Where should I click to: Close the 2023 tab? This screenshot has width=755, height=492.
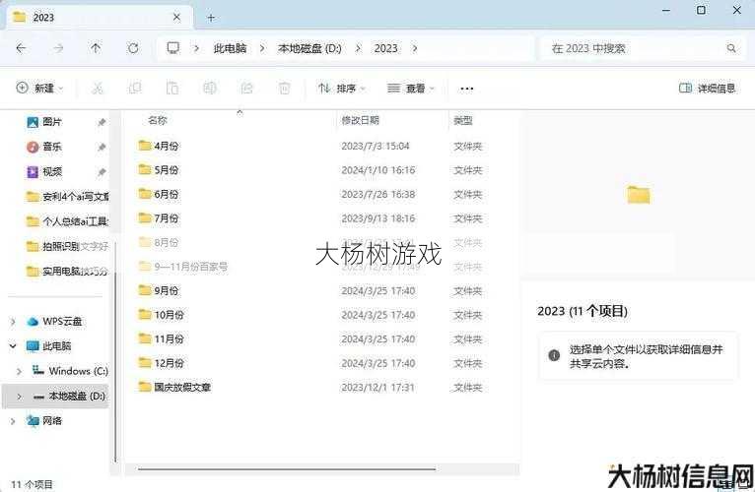pyautogui.click(x=176, y=18)
